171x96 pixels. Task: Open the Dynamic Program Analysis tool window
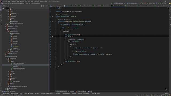tap(47, 93)
